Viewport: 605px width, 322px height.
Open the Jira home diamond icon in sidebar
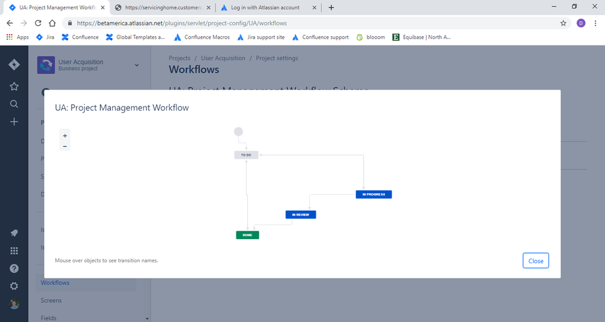[x=14, y=65]
